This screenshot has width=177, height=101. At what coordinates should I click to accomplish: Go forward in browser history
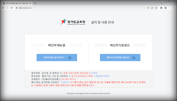point(7,8)
